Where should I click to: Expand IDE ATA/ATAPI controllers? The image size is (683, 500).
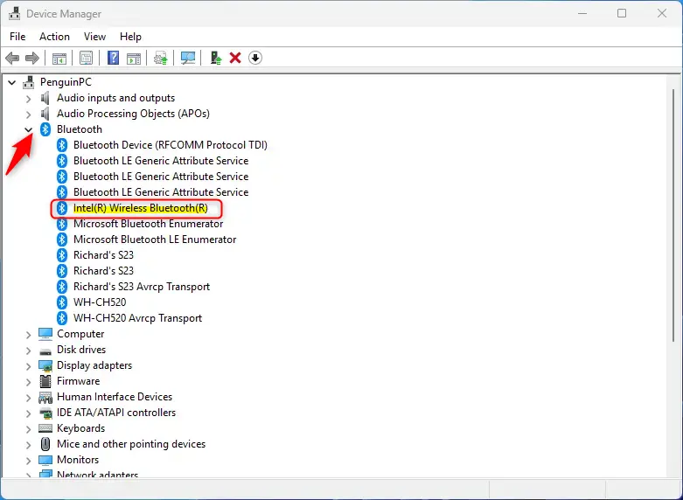click(x=28, y=413)
